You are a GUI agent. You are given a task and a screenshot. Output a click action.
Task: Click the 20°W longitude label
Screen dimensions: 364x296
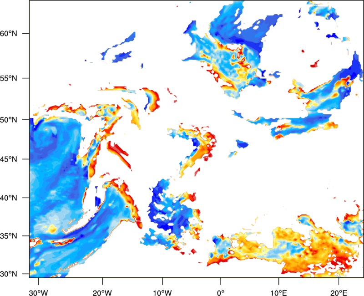pos(102,292)
